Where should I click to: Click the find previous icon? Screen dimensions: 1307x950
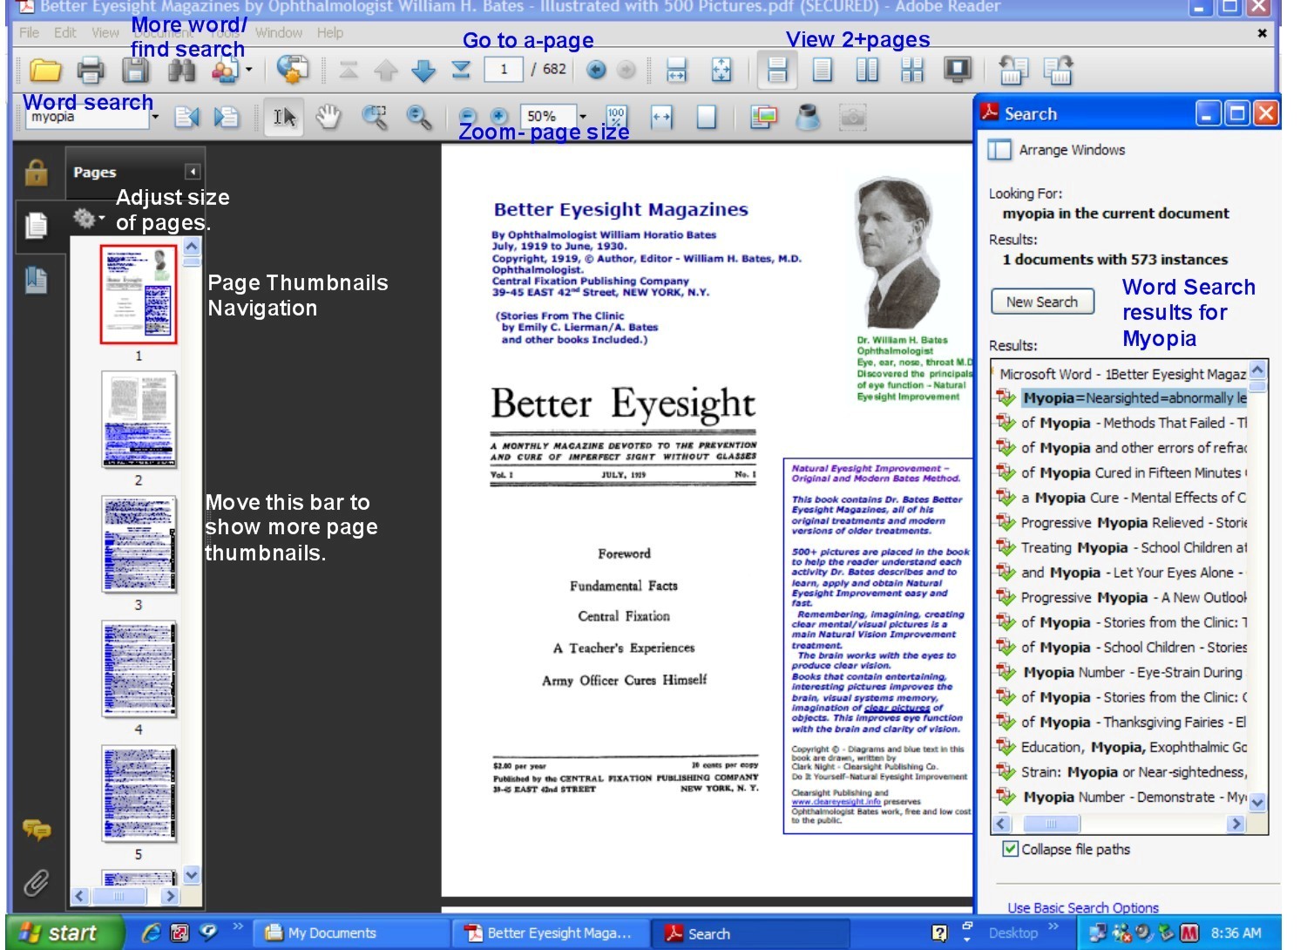[x=186, y=117]
